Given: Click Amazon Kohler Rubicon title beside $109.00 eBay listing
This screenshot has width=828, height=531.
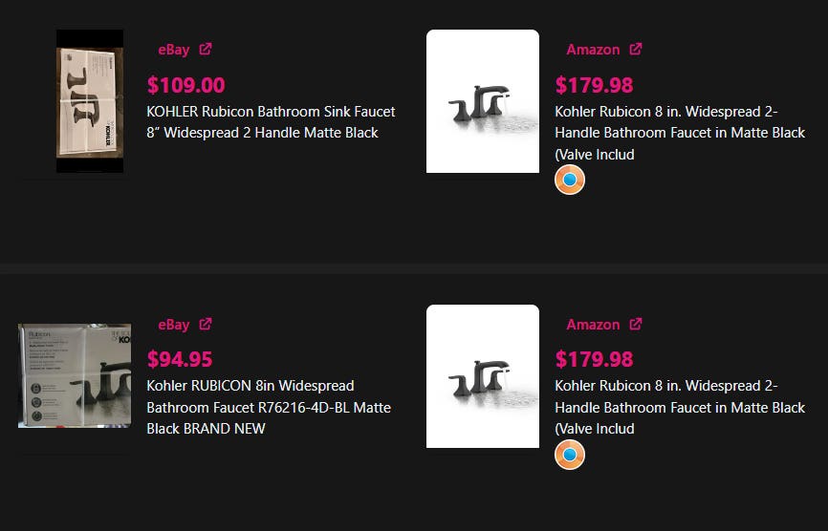Looking at the screenshot, I should tap(680, 133).
